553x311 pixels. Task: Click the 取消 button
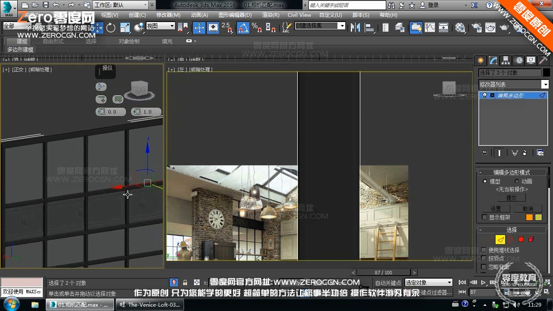(528, 209)
